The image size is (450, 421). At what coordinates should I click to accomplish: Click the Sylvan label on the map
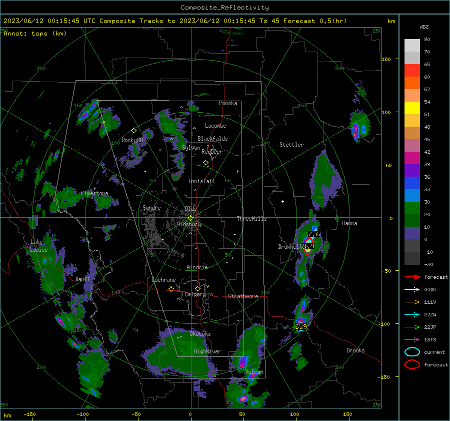tap(191, 148)
